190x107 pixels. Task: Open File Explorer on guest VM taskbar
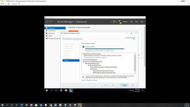(x=66, y=90)
